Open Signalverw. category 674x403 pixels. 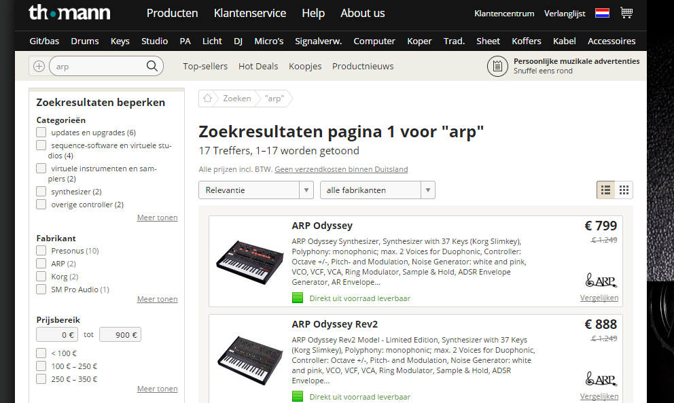tap(318, 41)
